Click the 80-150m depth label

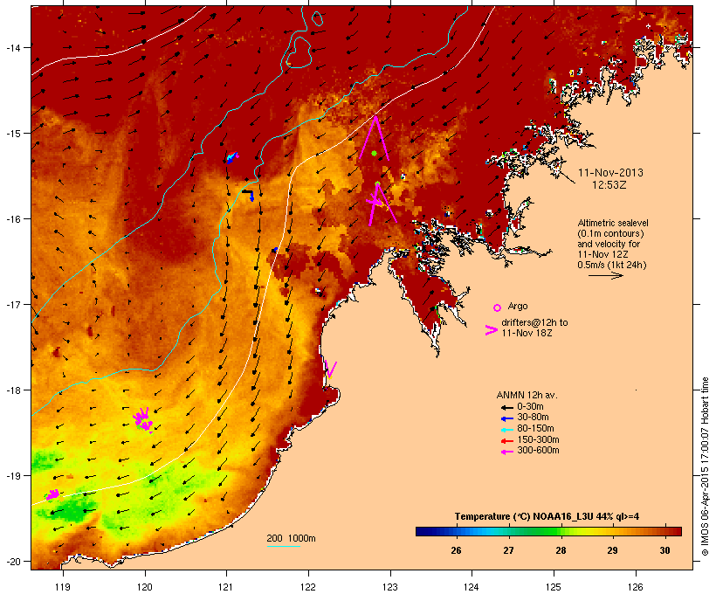[535, 429]
